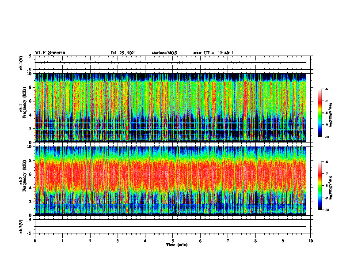Screen dimensions: 350x270
Task: Click the -10 label on ch.1 color bar
Action: [x=327, y=137]
